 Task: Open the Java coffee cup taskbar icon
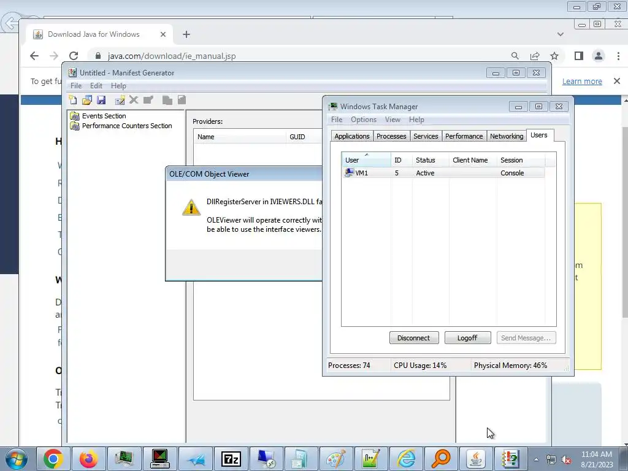(476, 459)
